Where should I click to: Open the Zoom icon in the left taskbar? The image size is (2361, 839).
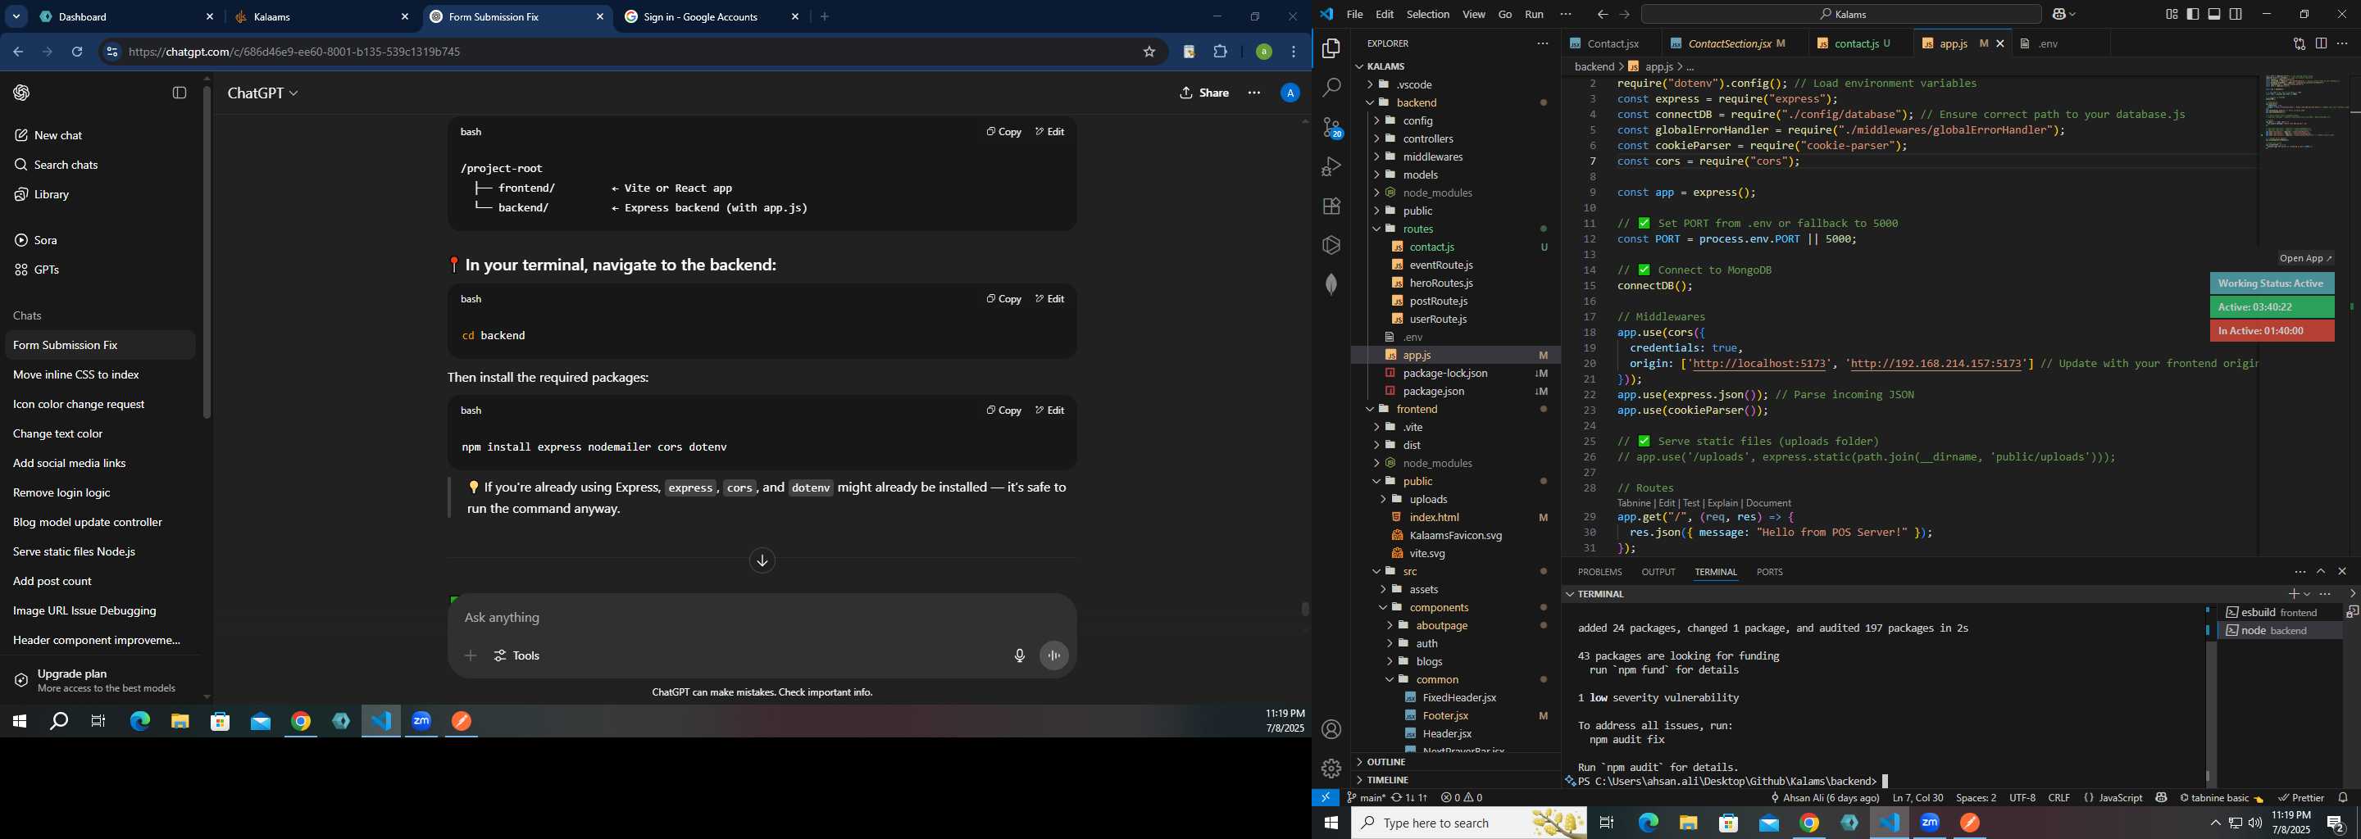coord(421,722)
